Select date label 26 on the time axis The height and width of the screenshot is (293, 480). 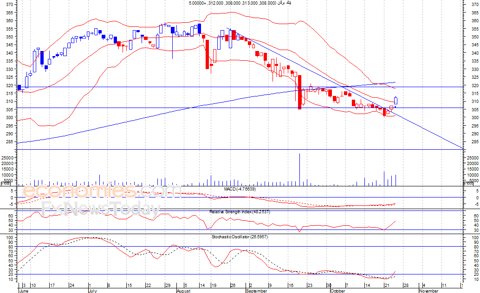[233, 286]
